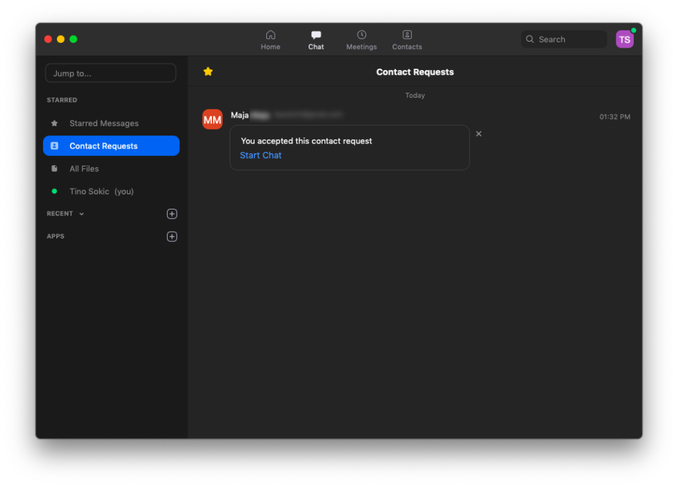Click the Search field in title bar
This screenshot has width=678, height=487.
564,40
